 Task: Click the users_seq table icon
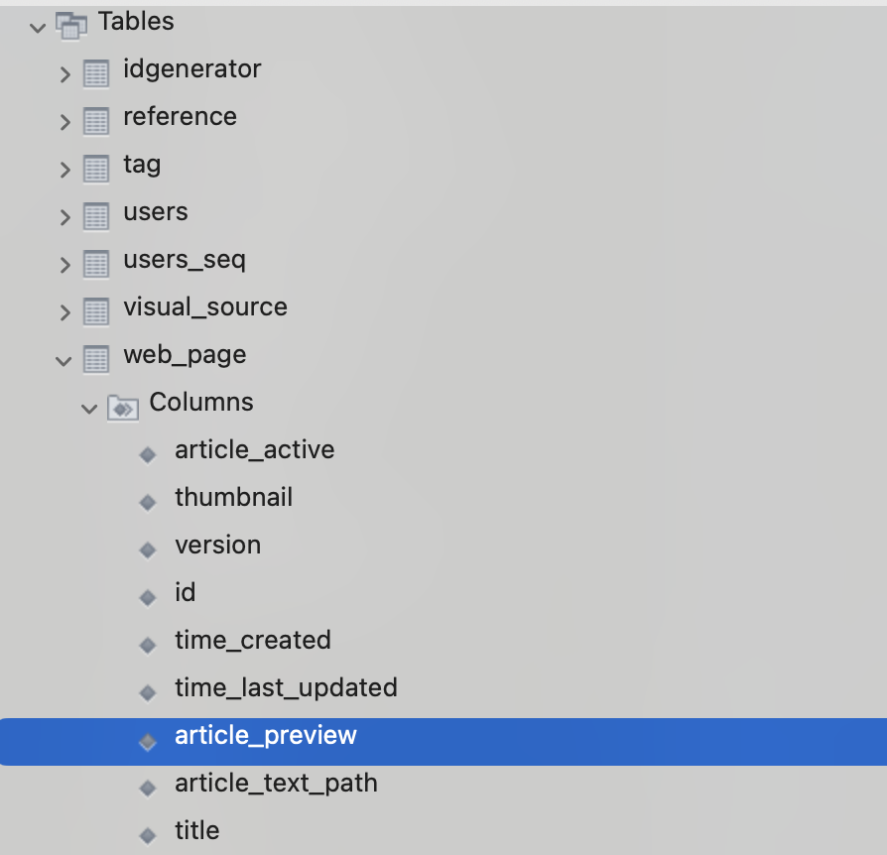(x=96, y=264)
